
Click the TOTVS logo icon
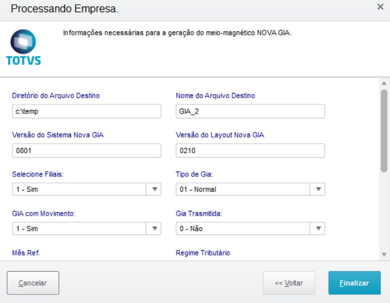tap(24, 47)
